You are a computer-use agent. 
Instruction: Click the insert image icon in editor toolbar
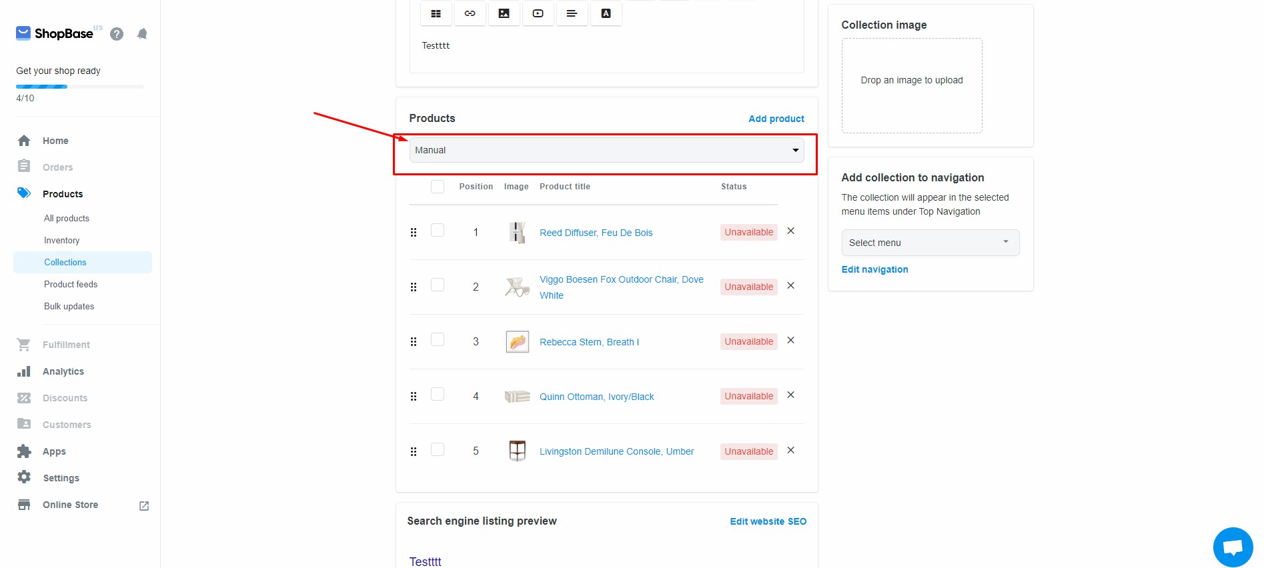coord(504,13)
